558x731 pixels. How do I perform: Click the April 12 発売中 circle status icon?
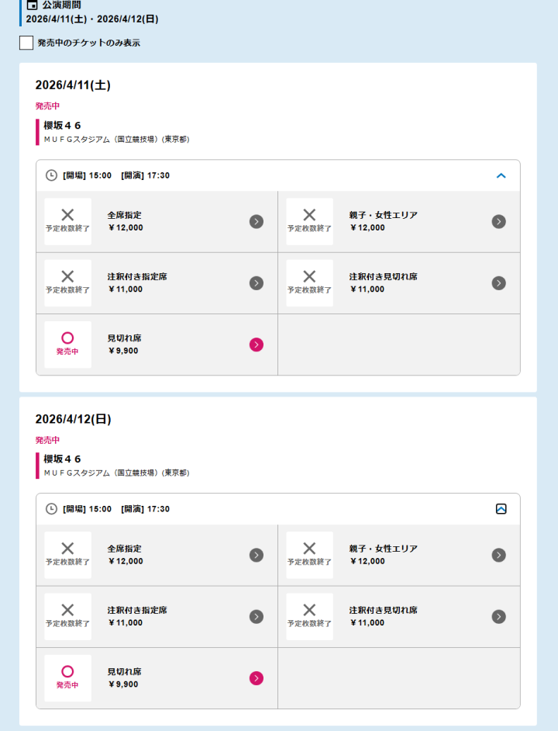pyautogui.click(x=67, y=671)
